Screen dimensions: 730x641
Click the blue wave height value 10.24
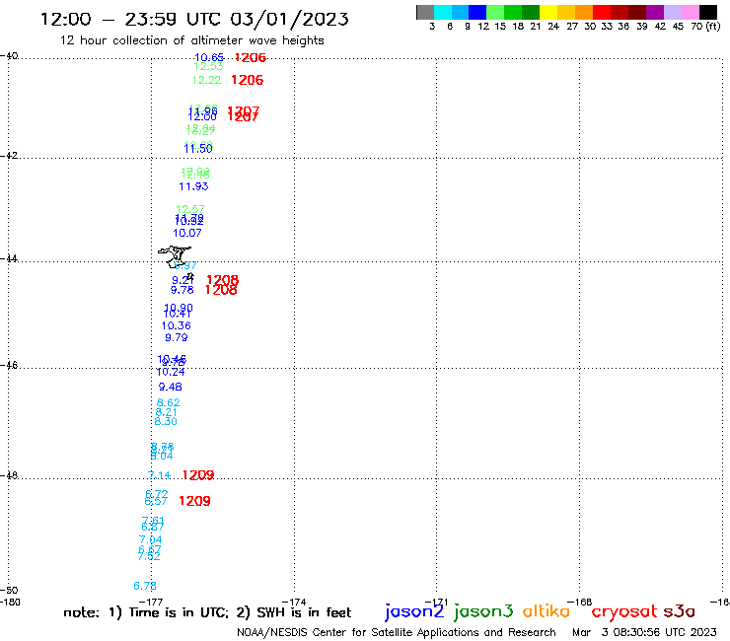171,372
